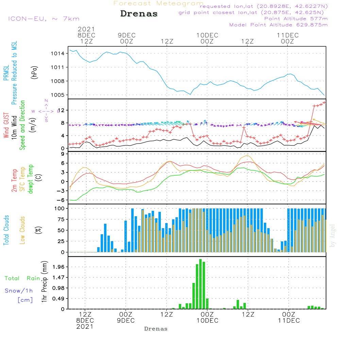Screen dimensions: 340x340
Task: Select the green dewpt Temp label
Action: [x=31, y=179]
